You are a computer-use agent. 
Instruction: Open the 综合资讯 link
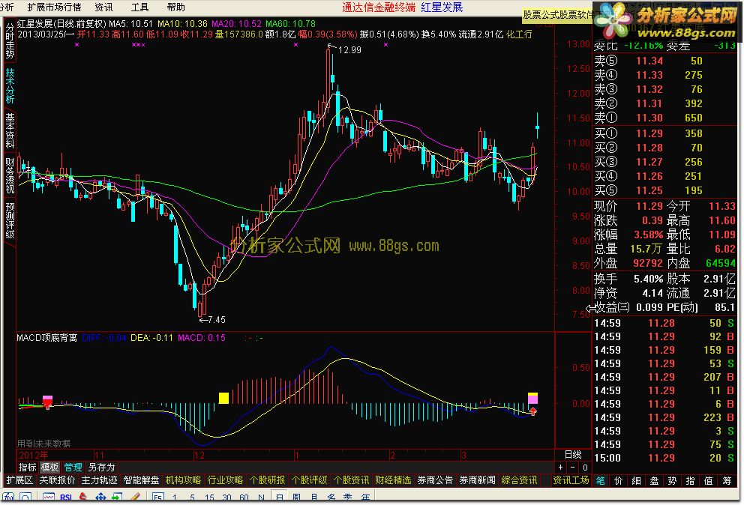(519, 480)
